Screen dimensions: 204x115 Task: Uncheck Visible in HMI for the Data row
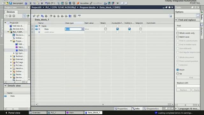pyautogui.click(x=129, y=29)
